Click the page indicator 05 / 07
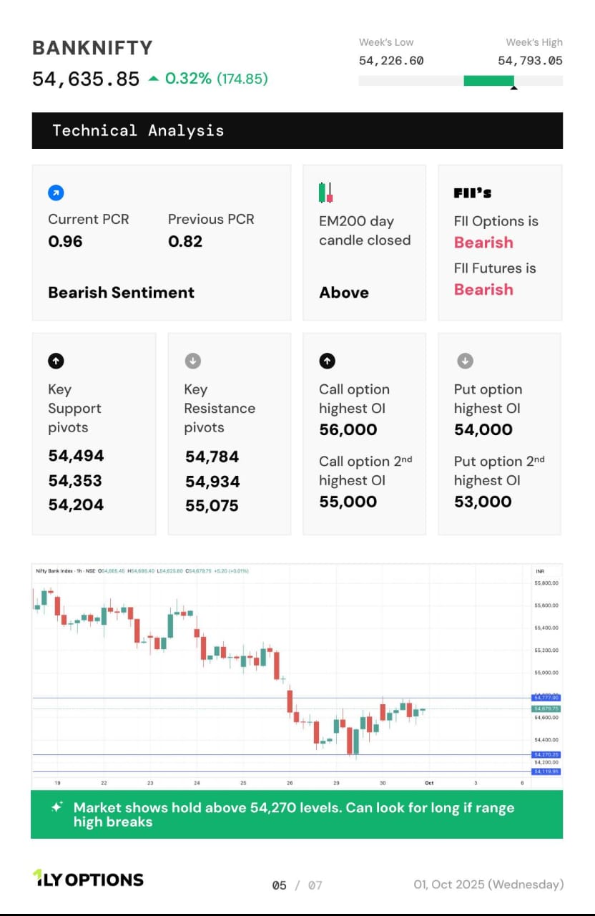The height and width of the screenshot is (916, 595). click(x=297, y=885)
